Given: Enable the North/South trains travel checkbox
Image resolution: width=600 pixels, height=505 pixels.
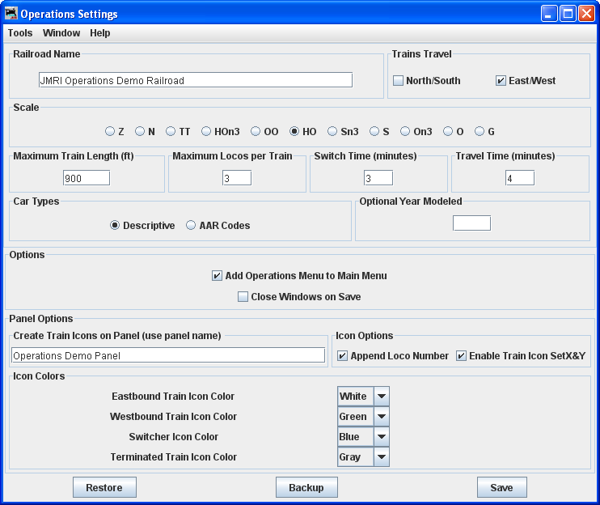Looking at the screenshot, I should click(x=399, y=81).
